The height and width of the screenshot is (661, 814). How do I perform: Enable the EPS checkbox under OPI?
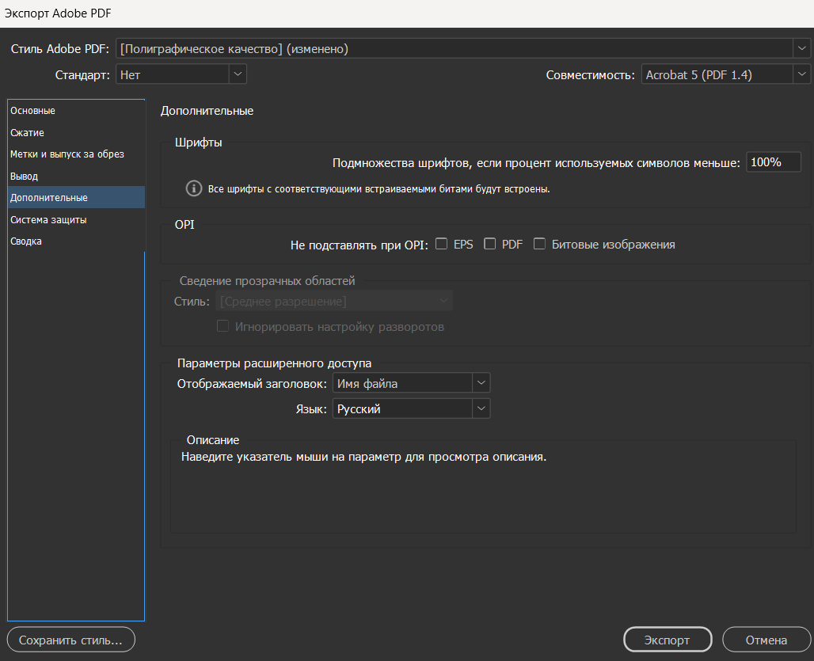click(441, 244)
